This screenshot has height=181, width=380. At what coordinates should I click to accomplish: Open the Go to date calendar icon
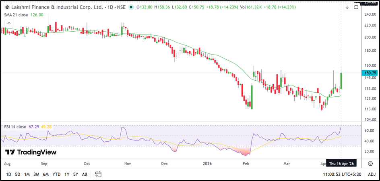click(98, 174)
